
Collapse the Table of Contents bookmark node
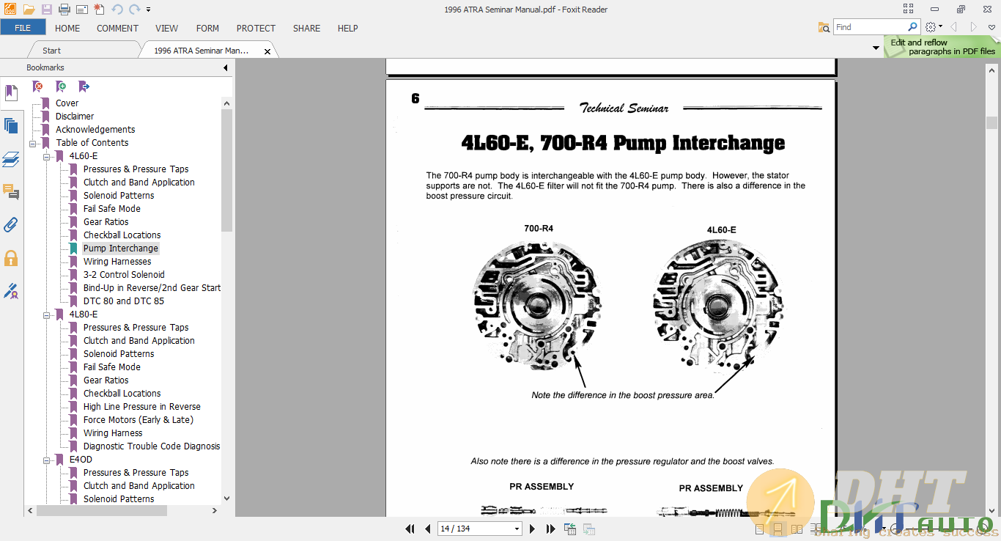(x=33, y=143)
